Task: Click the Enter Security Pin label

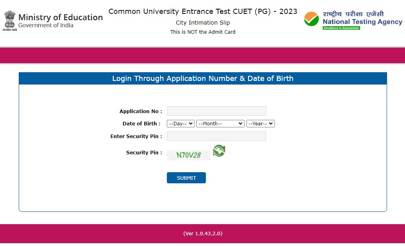Action: pos(136,136)
